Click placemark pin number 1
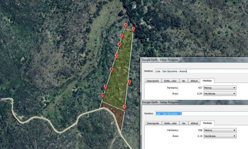 click(x=124, y=107)
